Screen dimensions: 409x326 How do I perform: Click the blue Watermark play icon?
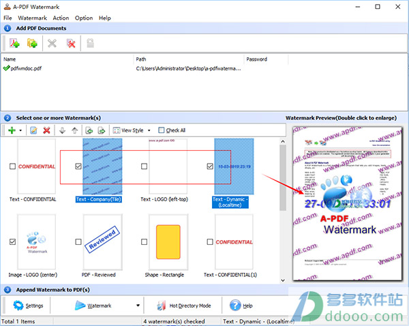pos(80,306)
